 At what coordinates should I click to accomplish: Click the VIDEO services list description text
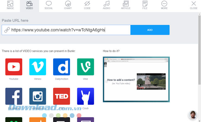39,51
